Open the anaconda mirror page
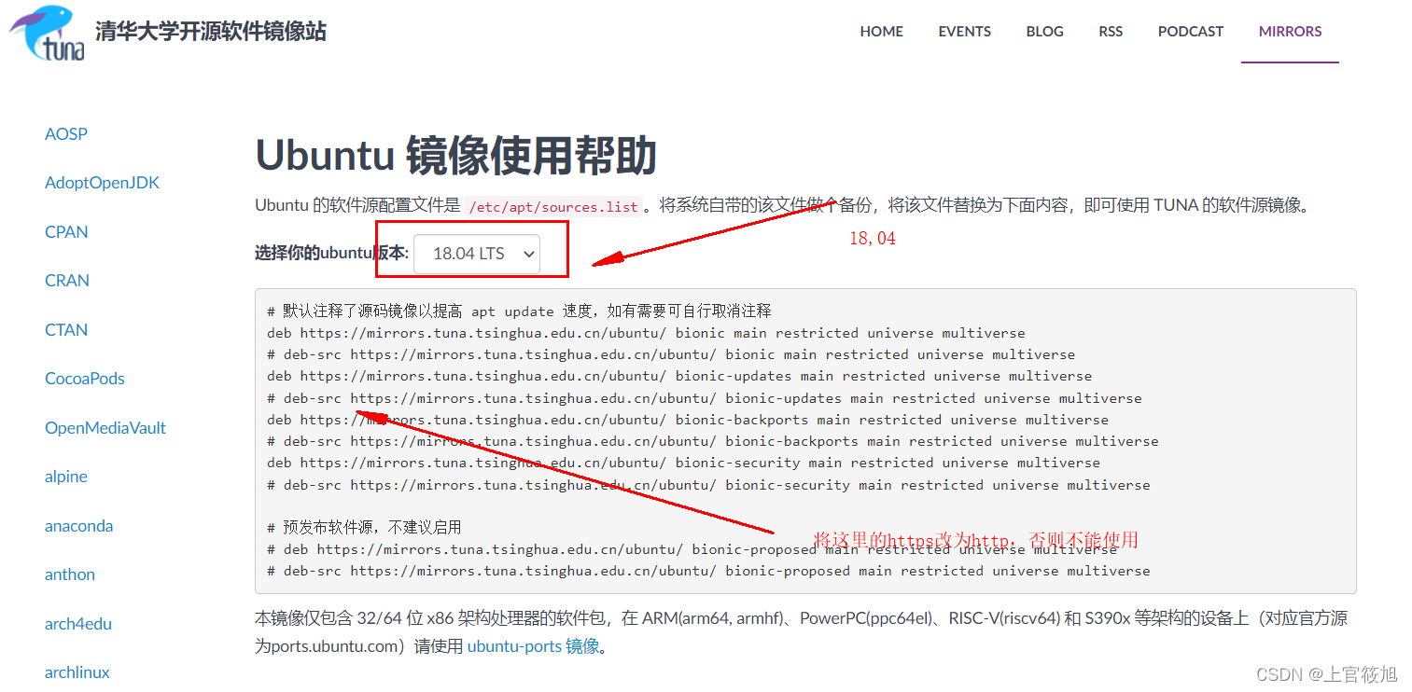1412x692 pixels. (x=78, y=525)
